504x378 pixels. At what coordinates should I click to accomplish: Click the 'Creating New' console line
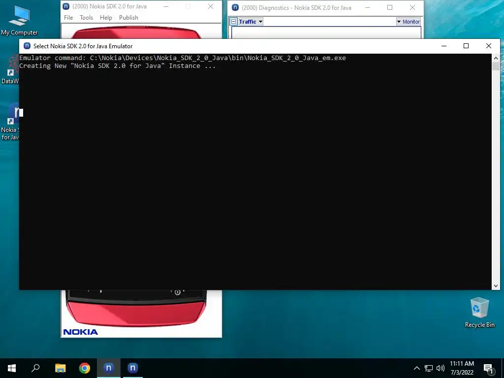117,66
